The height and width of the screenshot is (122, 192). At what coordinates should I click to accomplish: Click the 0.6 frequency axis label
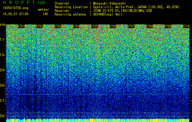(x=2, y=116)
